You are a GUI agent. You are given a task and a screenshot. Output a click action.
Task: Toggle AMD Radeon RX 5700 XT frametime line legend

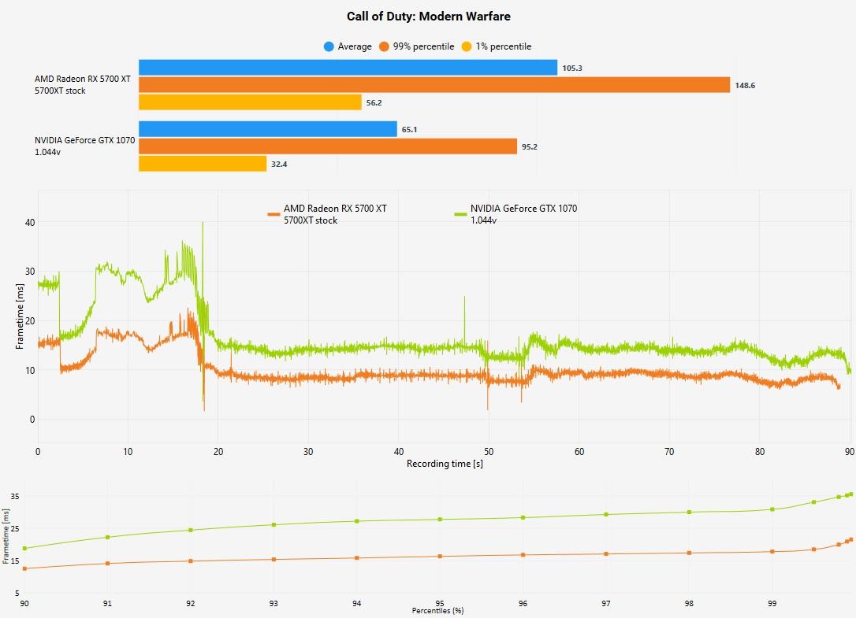327,214
